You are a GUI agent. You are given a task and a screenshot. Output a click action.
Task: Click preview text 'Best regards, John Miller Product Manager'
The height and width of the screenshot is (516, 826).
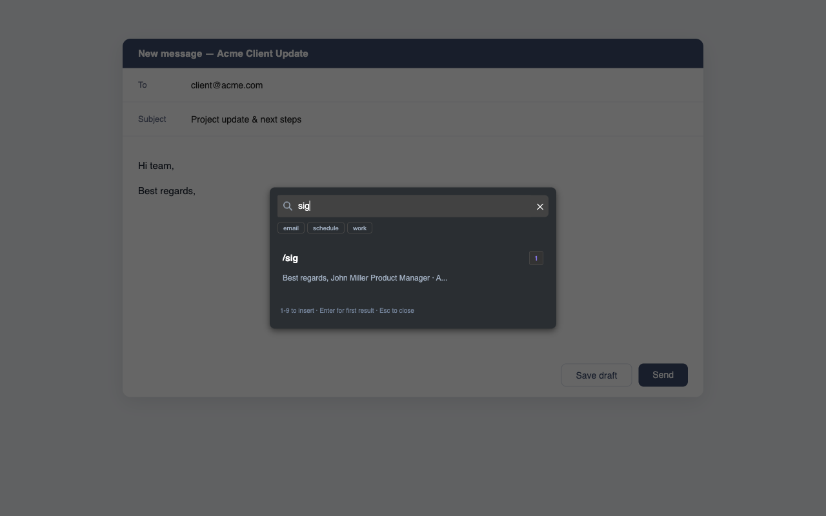pyautogui.click(x=356, y=278)
